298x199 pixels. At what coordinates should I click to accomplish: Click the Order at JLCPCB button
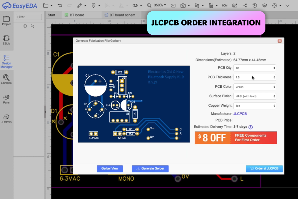pos(264,169)
